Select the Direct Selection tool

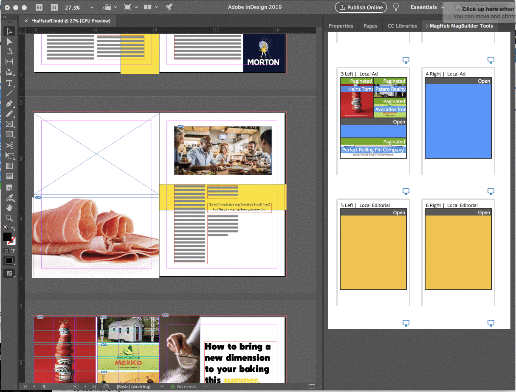tap(9, 41)
